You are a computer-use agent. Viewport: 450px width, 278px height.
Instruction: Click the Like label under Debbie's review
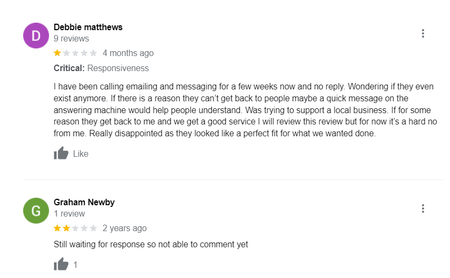[80, 154]
